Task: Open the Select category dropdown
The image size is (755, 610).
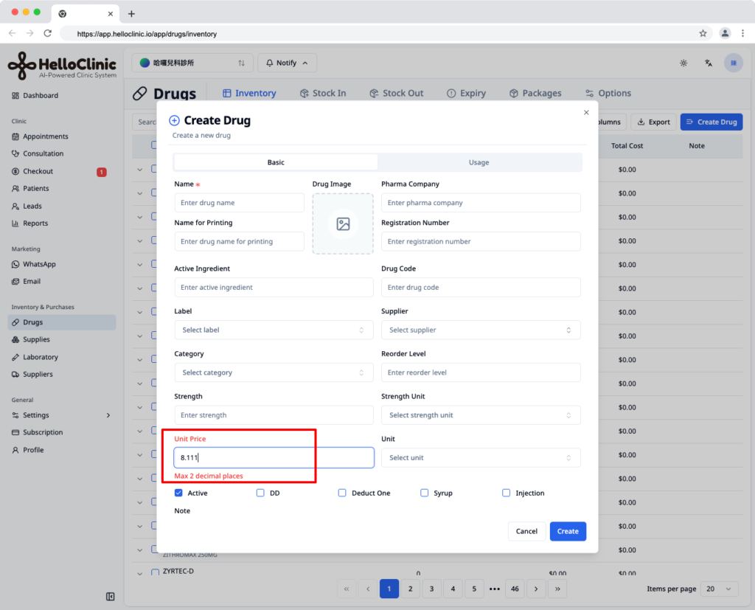Action: coord(274,372)
